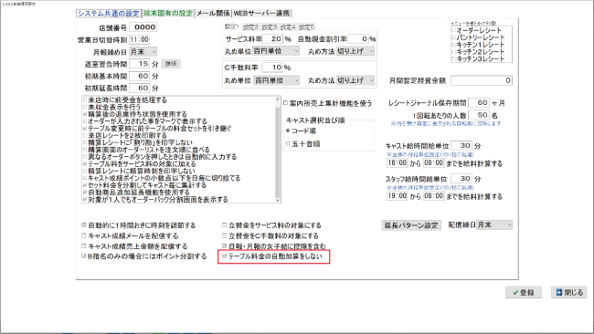Screen dimensions: 594x334
Task: Check the キッチン1レシート print option
Action: pyautogui.click(x=453, y=45)
